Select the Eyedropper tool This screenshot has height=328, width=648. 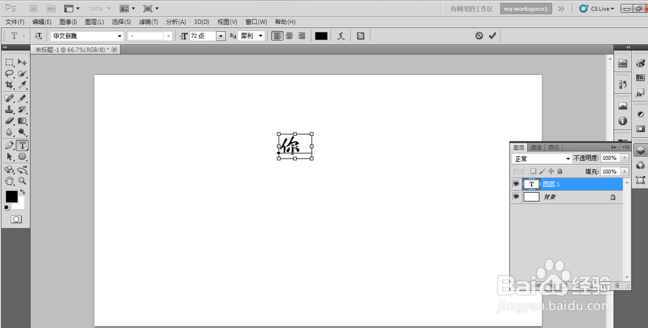(x=22, y=85)
